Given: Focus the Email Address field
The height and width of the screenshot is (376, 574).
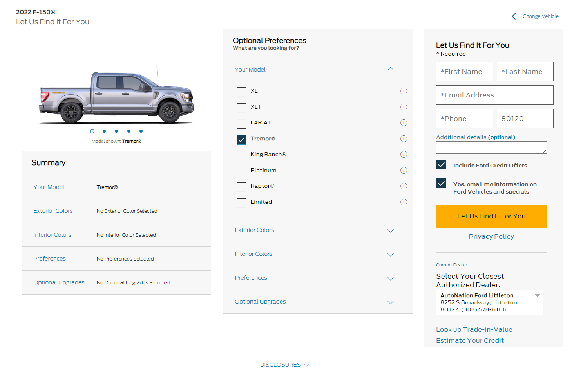Looking at the screenshot, I should coord(495,95).
